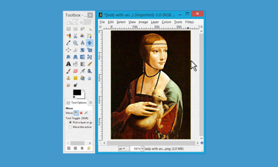Select the Crop tool
This screenshot has height=167, width=278.
tap(75, 50)
